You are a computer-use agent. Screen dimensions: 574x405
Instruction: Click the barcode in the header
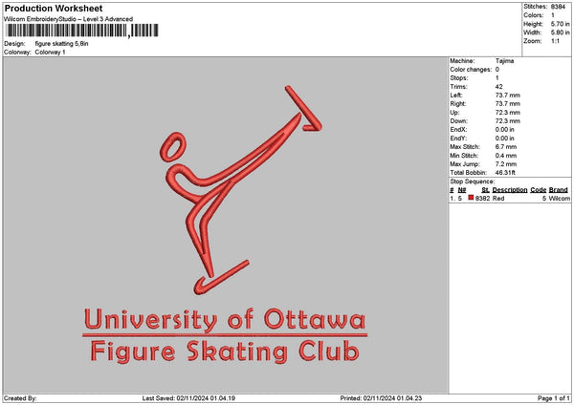click(82, 31)
